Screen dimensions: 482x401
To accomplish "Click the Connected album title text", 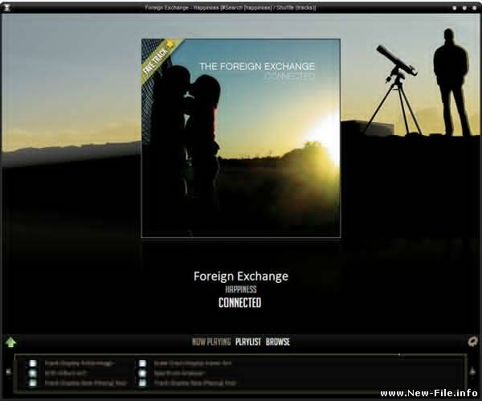I will (x=240, y=303).
